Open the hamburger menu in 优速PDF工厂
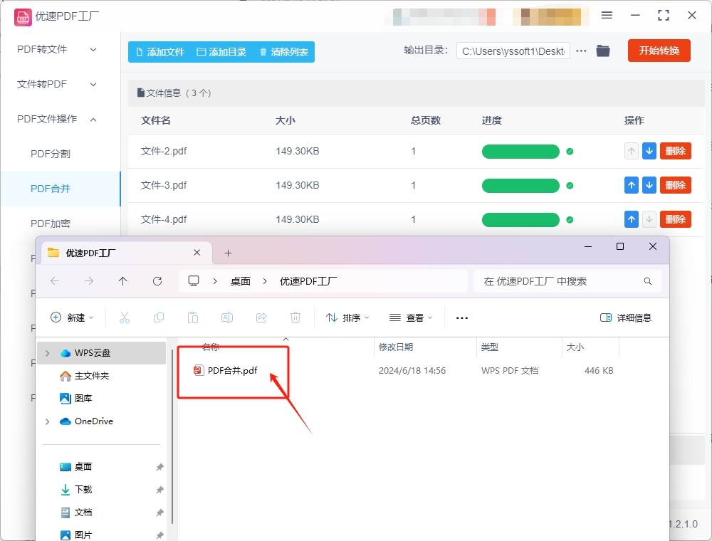This screenshot has height=541, width=712. coord(607,15)
